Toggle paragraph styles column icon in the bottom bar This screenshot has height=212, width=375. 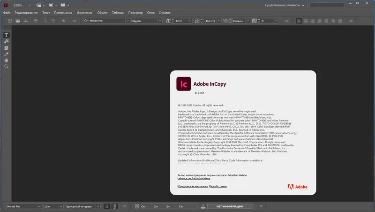pos(114,206)
